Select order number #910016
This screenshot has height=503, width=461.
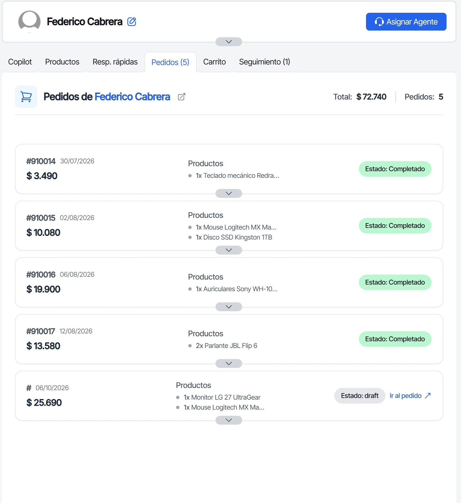tap(41, 275)
